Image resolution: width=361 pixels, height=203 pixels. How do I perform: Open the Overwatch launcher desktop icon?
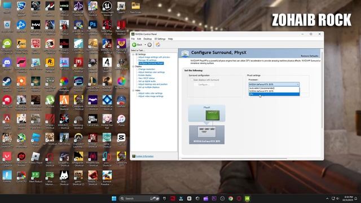[x=78, y=139]
